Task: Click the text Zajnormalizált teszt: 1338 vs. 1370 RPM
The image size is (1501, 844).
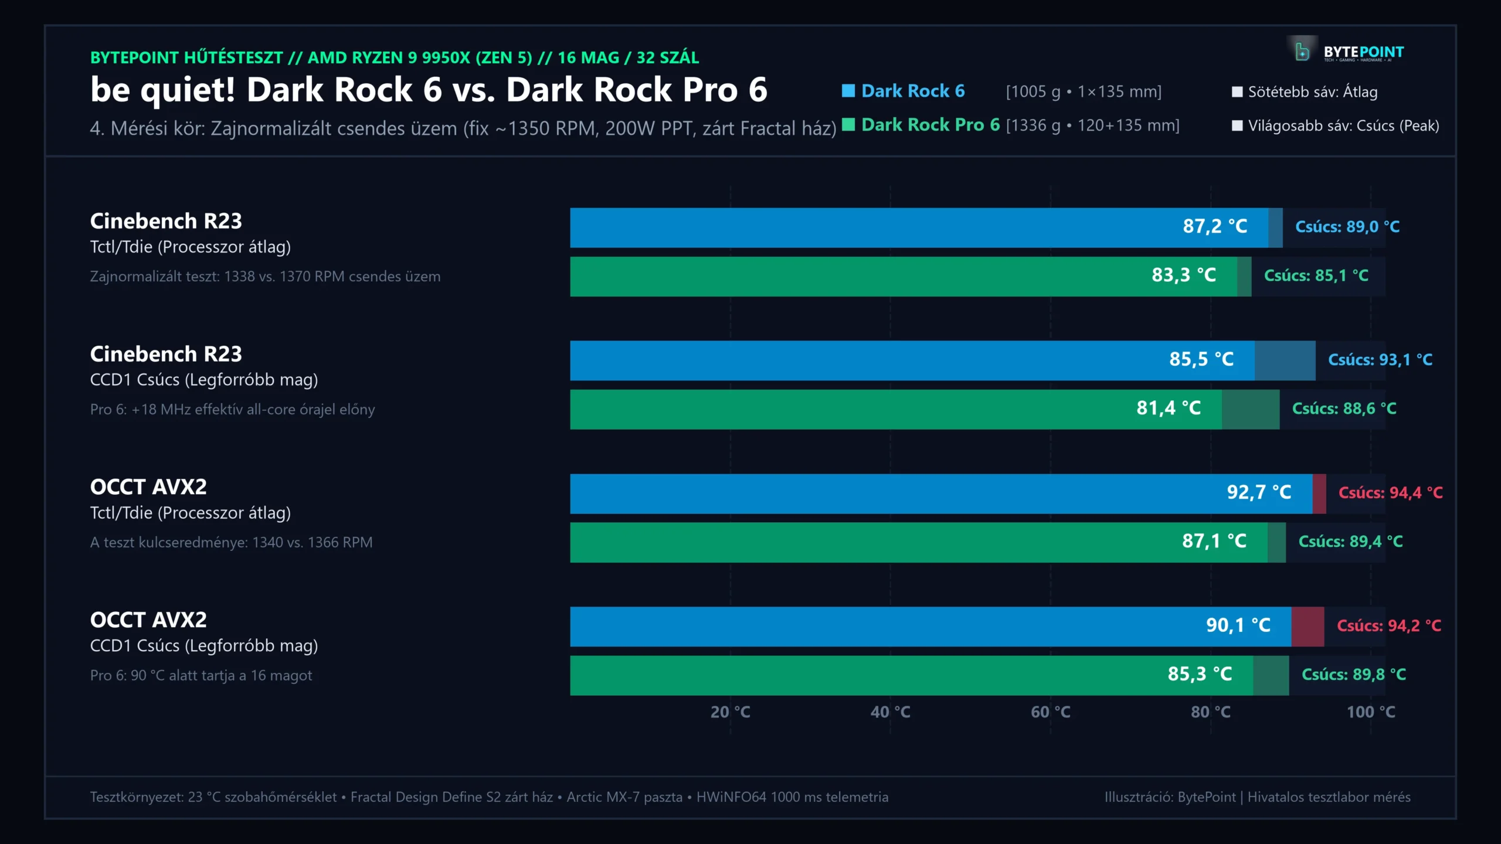Action: [x=265, y=277]
